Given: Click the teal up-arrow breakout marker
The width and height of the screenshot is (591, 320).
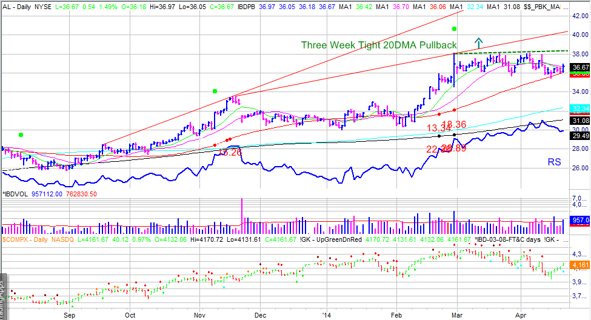Looking at the screenshot, I should pyautogui.click(x=478, y=43).
